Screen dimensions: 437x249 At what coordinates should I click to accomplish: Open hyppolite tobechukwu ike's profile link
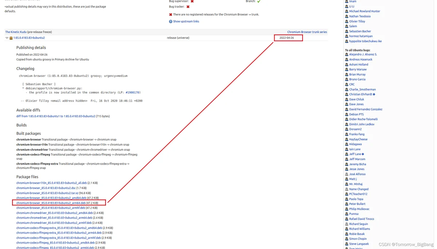365,41
